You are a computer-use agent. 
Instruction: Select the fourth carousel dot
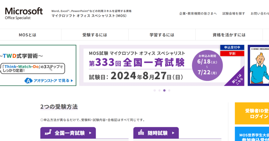(169, 90)
